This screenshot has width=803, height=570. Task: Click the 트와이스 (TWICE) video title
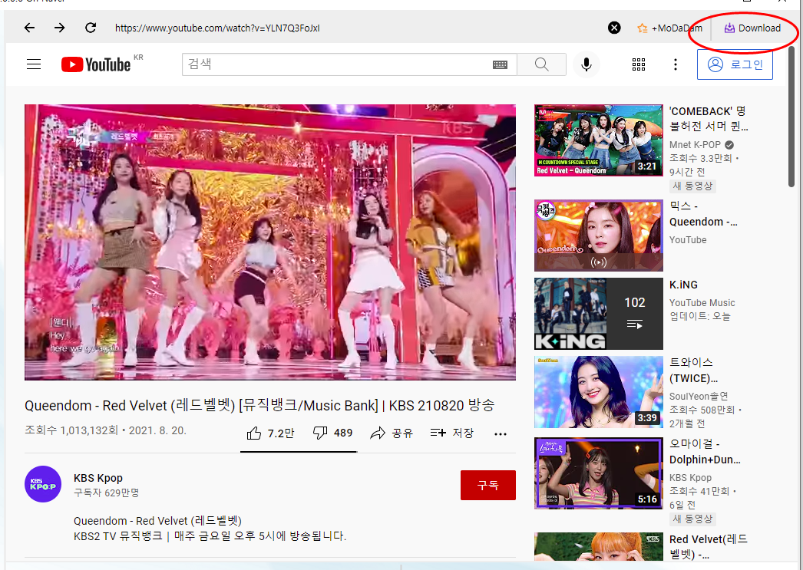tap(693, 371)
